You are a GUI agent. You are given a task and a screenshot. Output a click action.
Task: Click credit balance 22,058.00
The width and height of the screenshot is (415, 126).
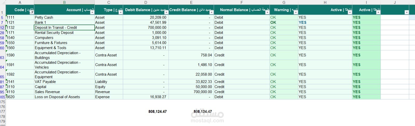pyautogui.click(x=191, y=74)
